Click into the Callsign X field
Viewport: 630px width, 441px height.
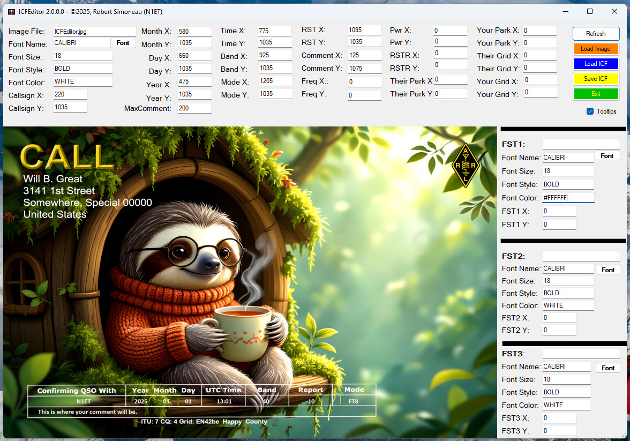(x=70, y=94)
